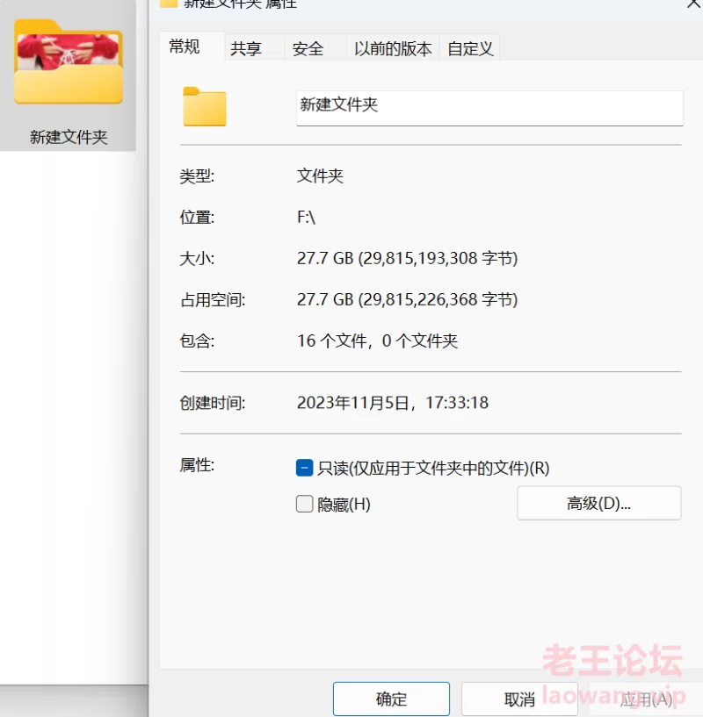
Task: Open the 安全 tab
Action: coord(308,48)
